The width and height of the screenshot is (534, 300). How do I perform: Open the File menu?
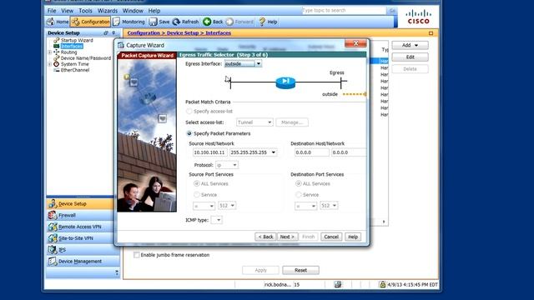tap(52, 11)
